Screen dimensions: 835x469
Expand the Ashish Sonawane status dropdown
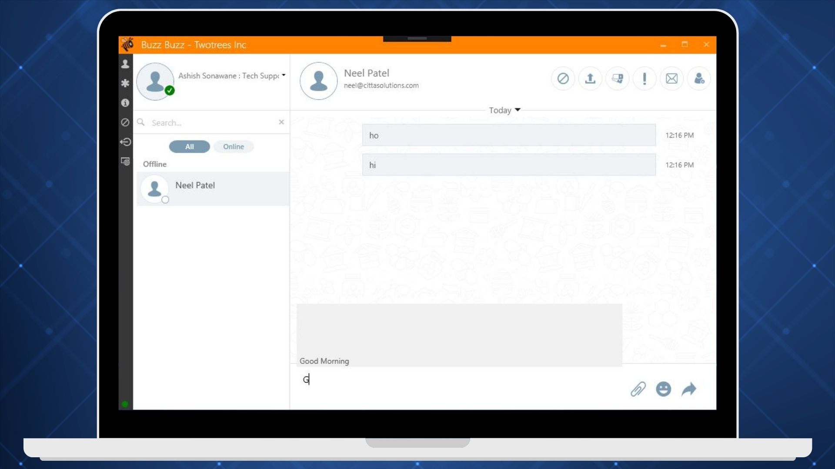pyautogui.click(x=284, y=75)
